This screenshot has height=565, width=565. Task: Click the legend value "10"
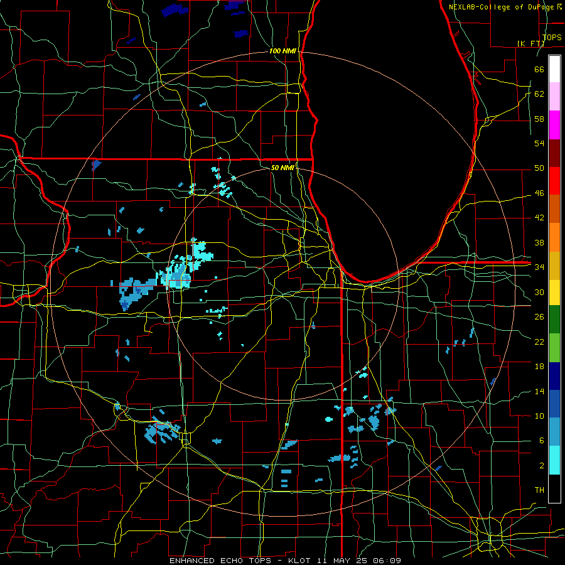pyautogui.click(x=539, y=416)
